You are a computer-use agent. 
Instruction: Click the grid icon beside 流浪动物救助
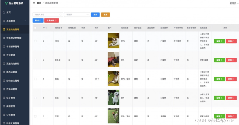coord(4,63)
